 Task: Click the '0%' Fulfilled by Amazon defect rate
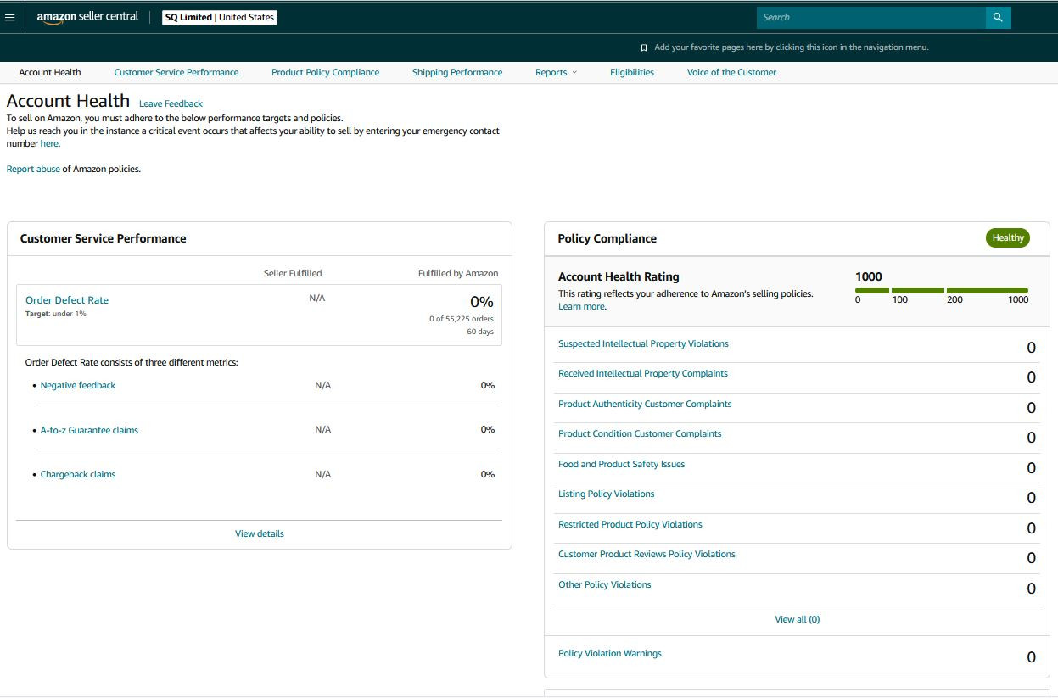[x=482, y=301]
